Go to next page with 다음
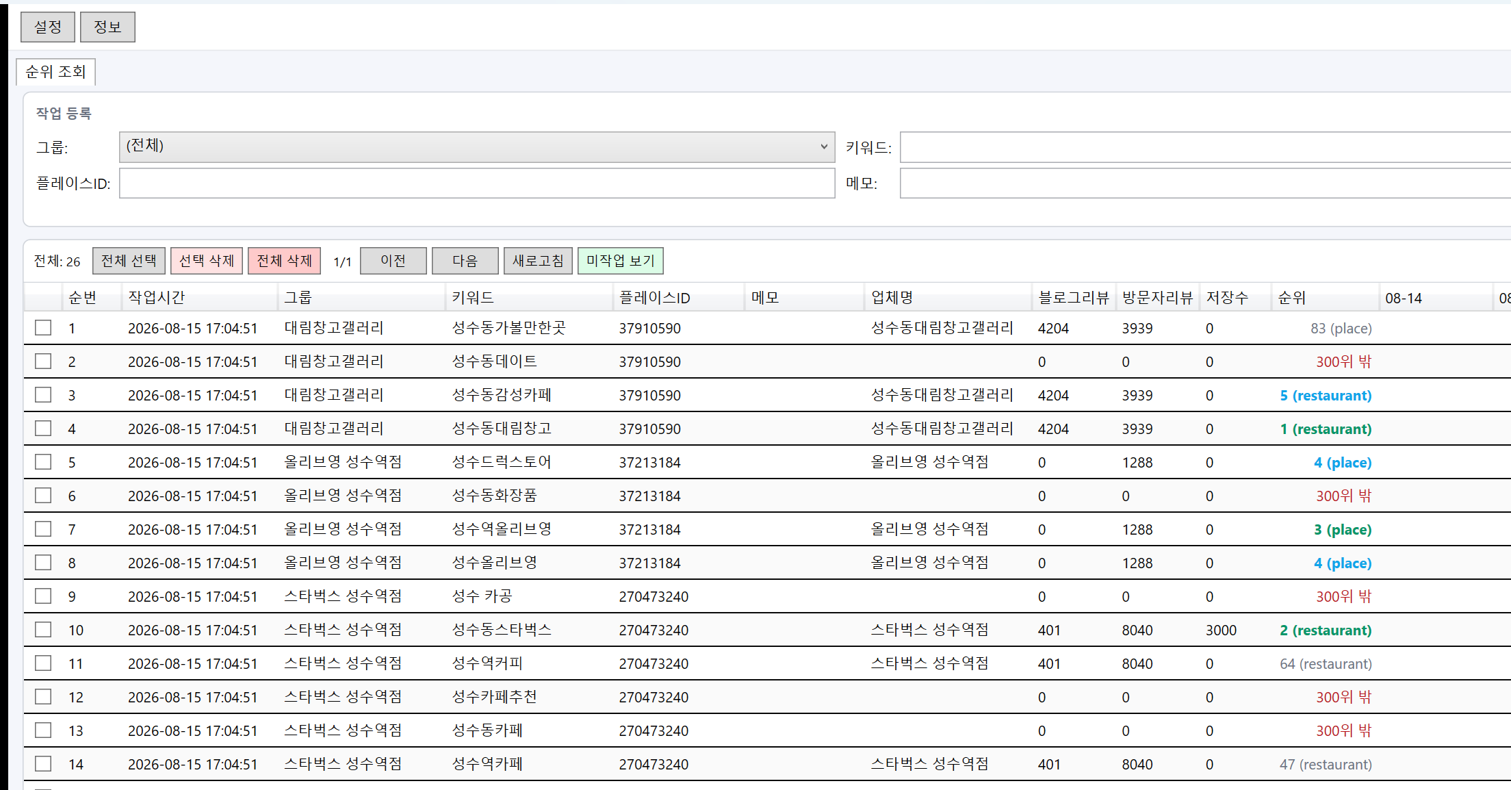 (x=465, y=261)
